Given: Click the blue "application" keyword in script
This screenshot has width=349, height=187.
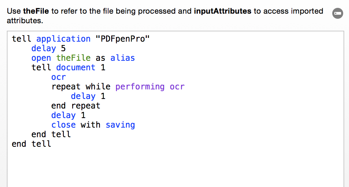Looking at the screenshot, I should coord(63,39).
